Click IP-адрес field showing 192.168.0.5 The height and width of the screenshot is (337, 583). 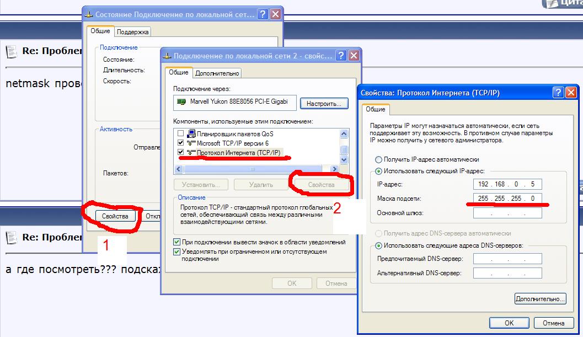coord(507,184)
